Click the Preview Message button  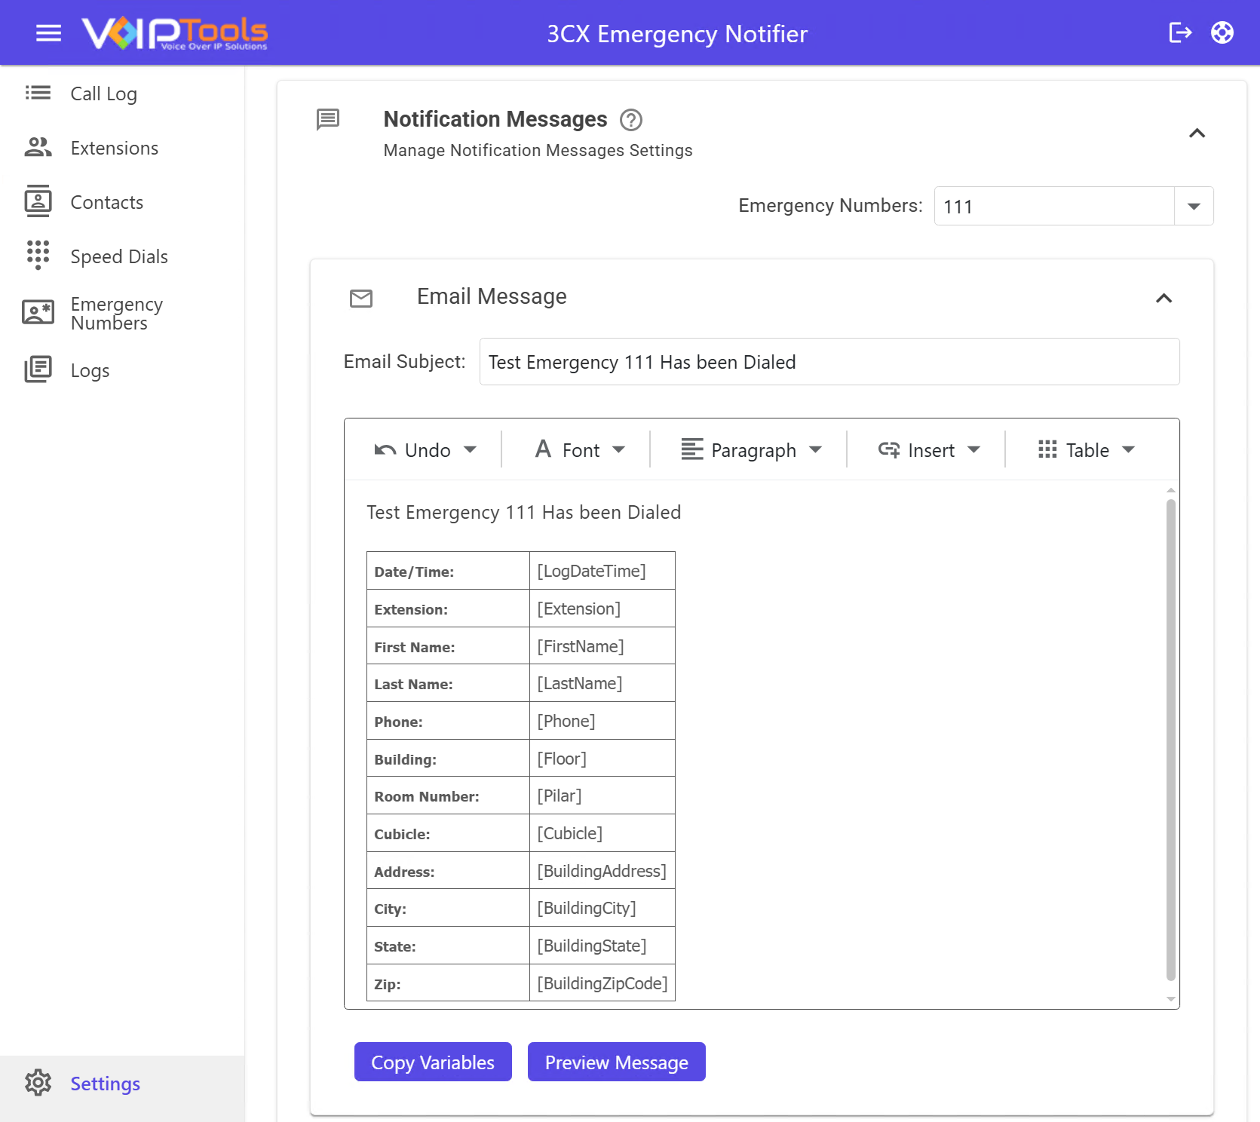[616, 1062]
